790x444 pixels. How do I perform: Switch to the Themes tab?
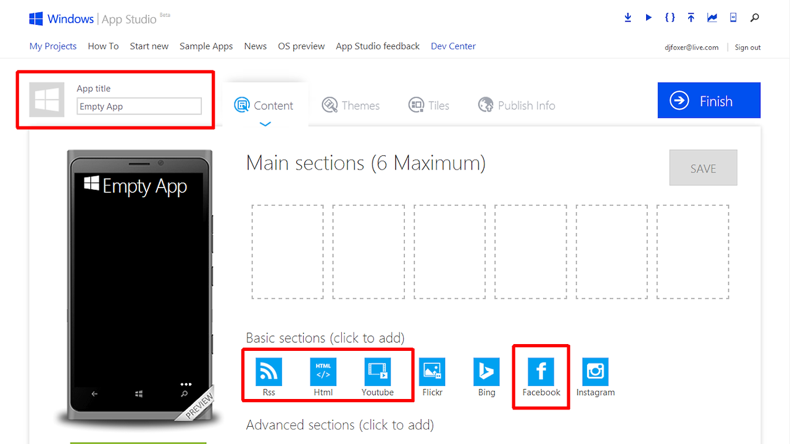[351, 105]
